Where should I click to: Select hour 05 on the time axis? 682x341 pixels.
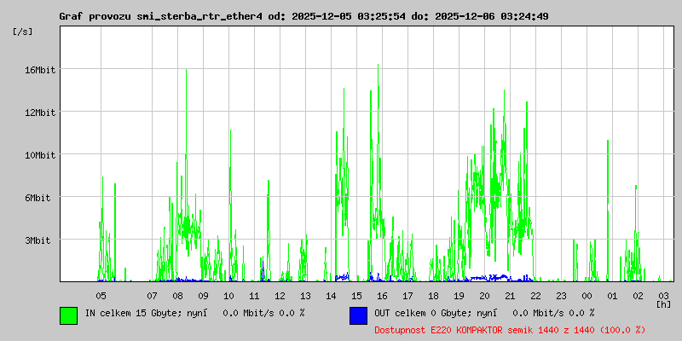(101, 295)
